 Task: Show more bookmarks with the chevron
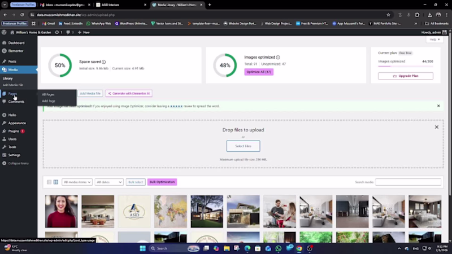click(415, 24)
